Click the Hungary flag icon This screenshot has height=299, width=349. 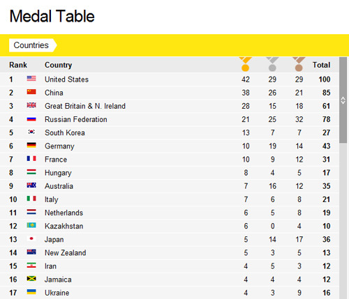click(x=31, y=172)
